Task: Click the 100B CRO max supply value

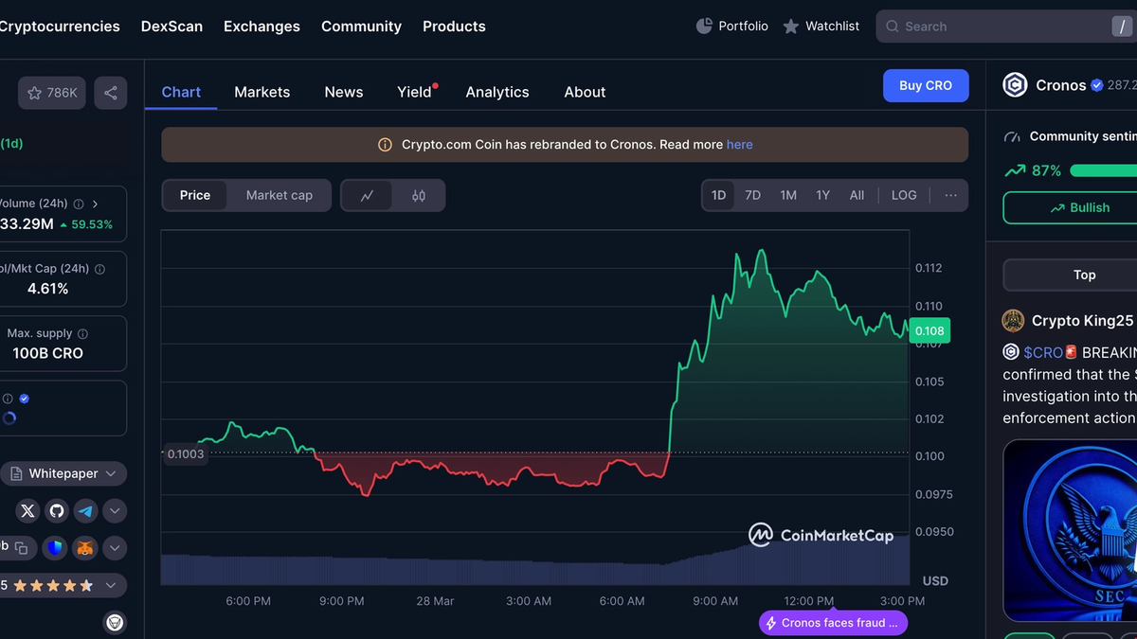Action: (x=47, y=353)
